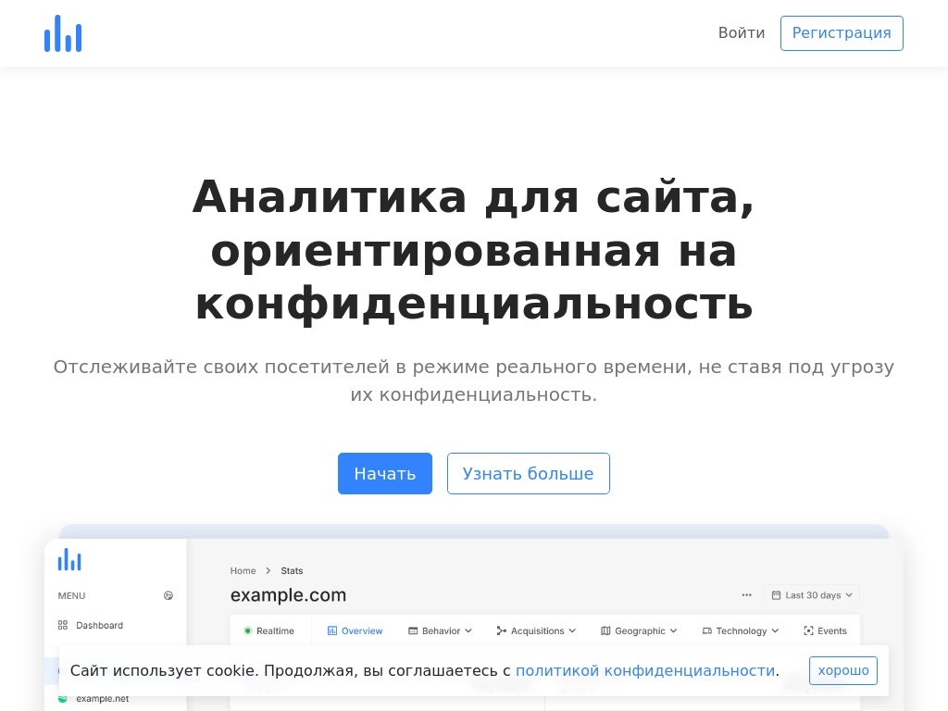
Task: Click the Home breadcrumb link
Action: click(x=243, y=570)
